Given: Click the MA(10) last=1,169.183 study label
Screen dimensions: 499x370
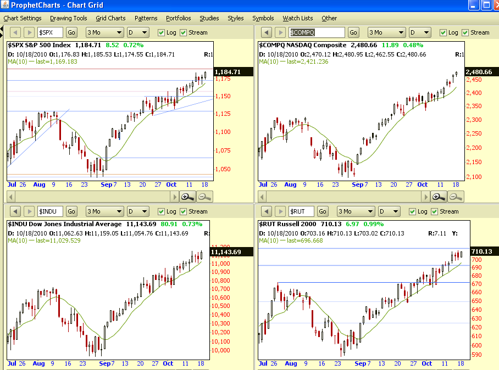Looking at the screenshot, I should click(42, 61).
